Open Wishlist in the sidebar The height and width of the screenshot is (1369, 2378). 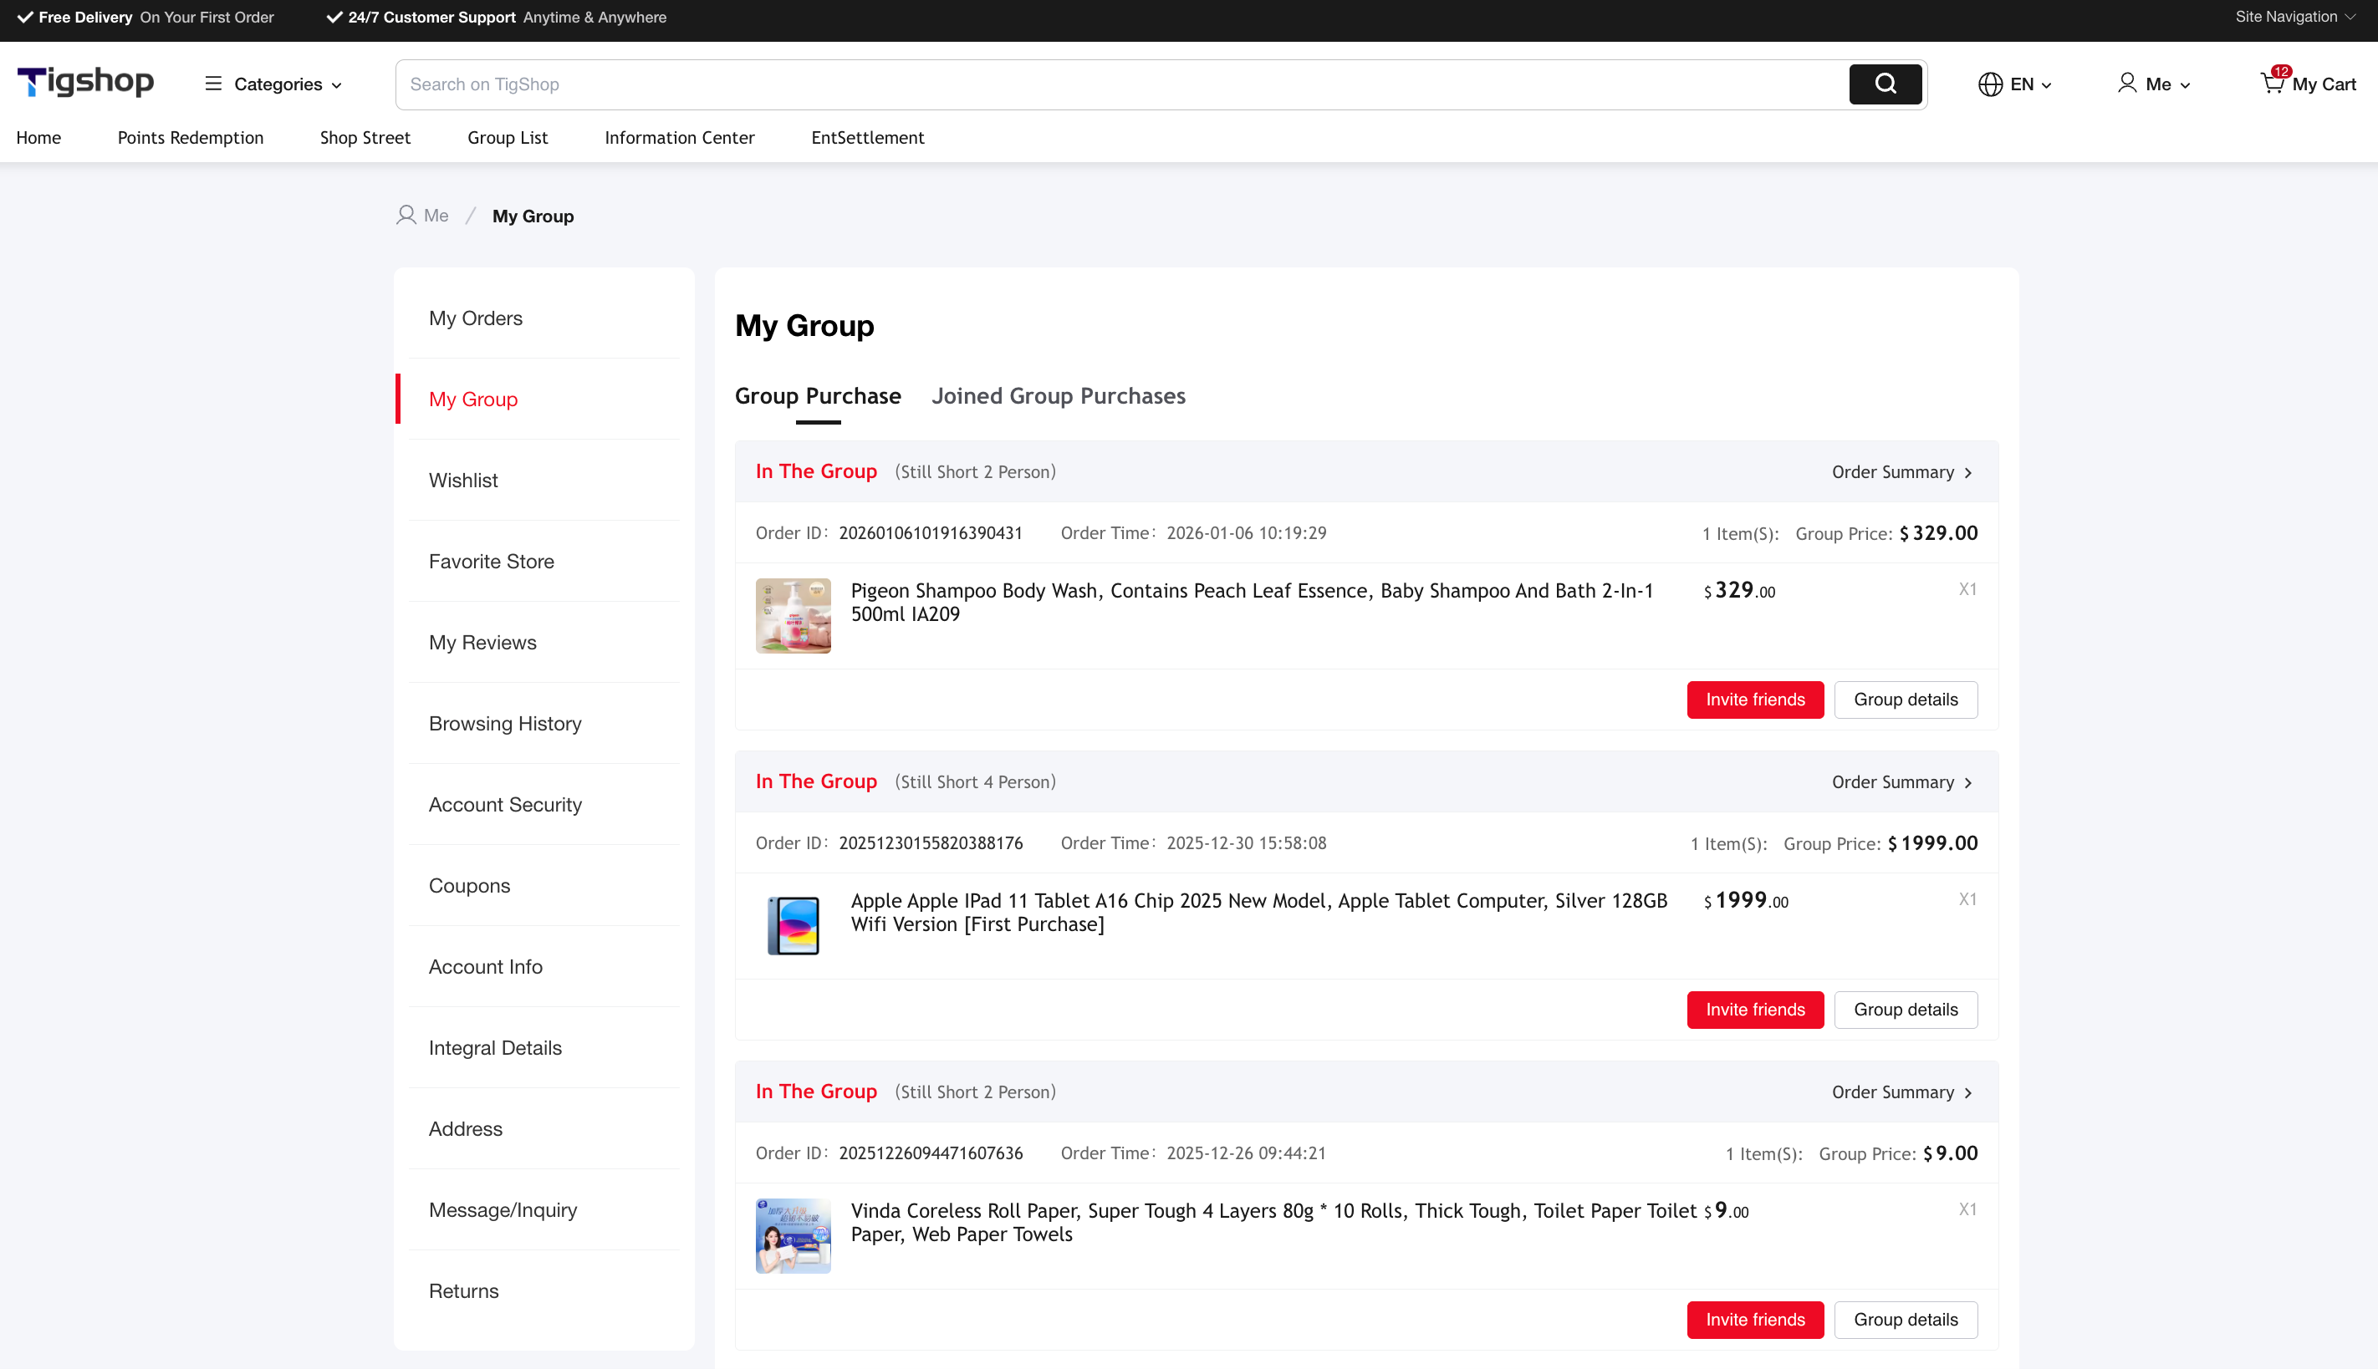coord(463,481)
